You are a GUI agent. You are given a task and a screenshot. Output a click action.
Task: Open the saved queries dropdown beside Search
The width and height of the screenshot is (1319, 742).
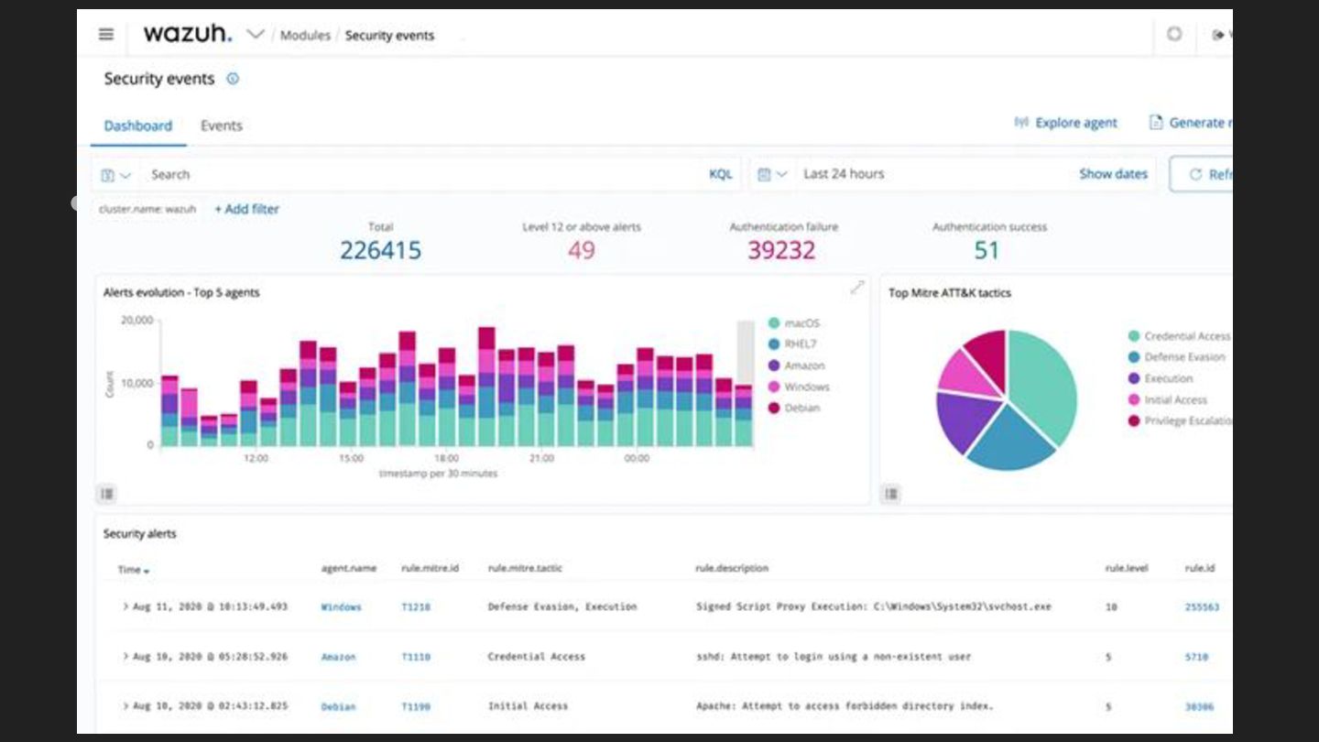tap(115, 175)
